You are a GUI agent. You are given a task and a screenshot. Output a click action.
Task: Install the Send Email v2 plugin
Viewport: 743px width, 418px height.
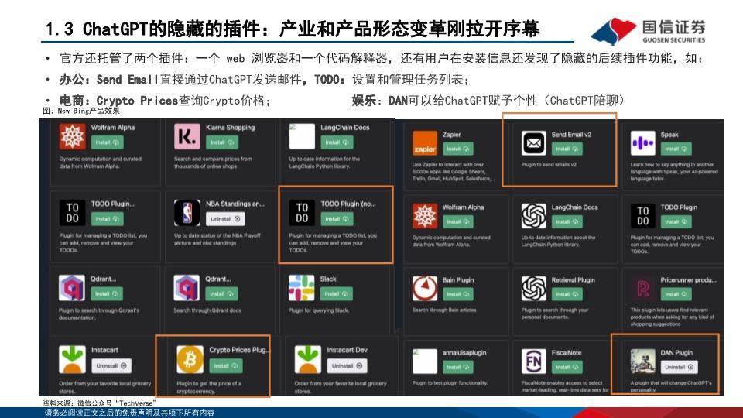point(567,149)
